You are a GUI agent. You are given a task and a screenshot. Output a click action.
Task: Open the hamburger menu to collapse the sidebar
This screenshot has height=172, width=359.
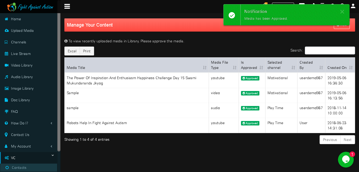point(67,6)
